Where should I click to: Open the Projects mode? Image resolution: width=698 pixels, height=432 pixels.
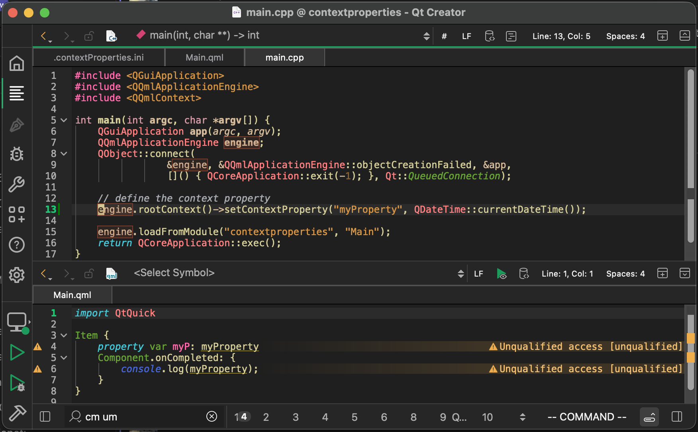[17, 184]
